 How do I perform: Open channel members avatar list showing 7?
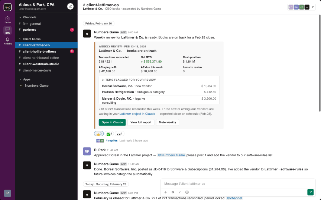click(x=301, y=7)
